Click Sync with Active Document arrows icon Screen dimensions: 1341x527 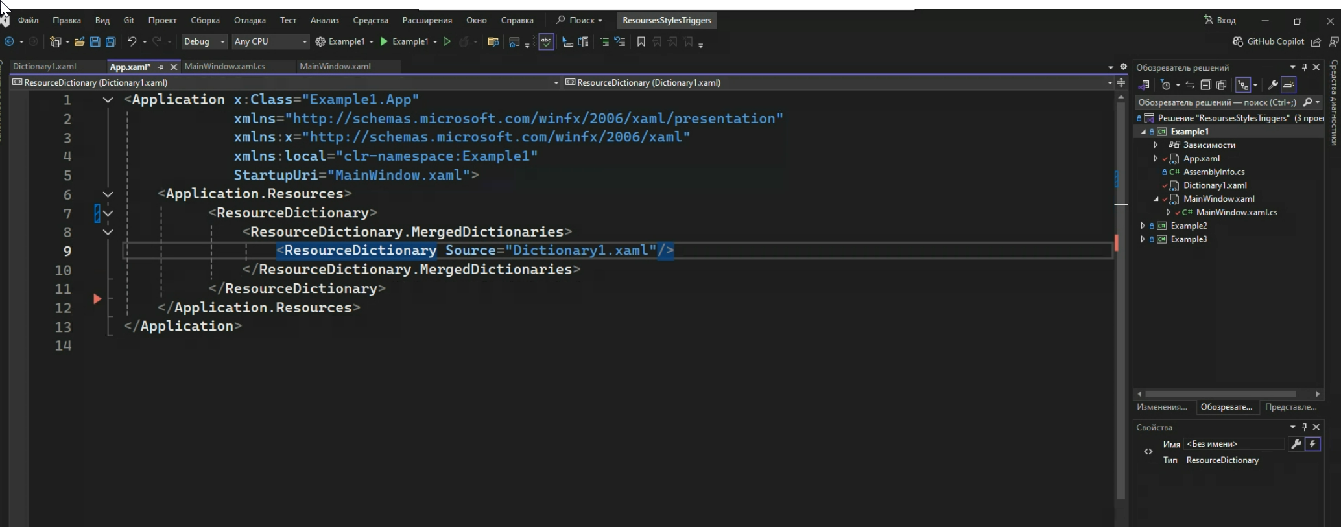coord(1190,85)
